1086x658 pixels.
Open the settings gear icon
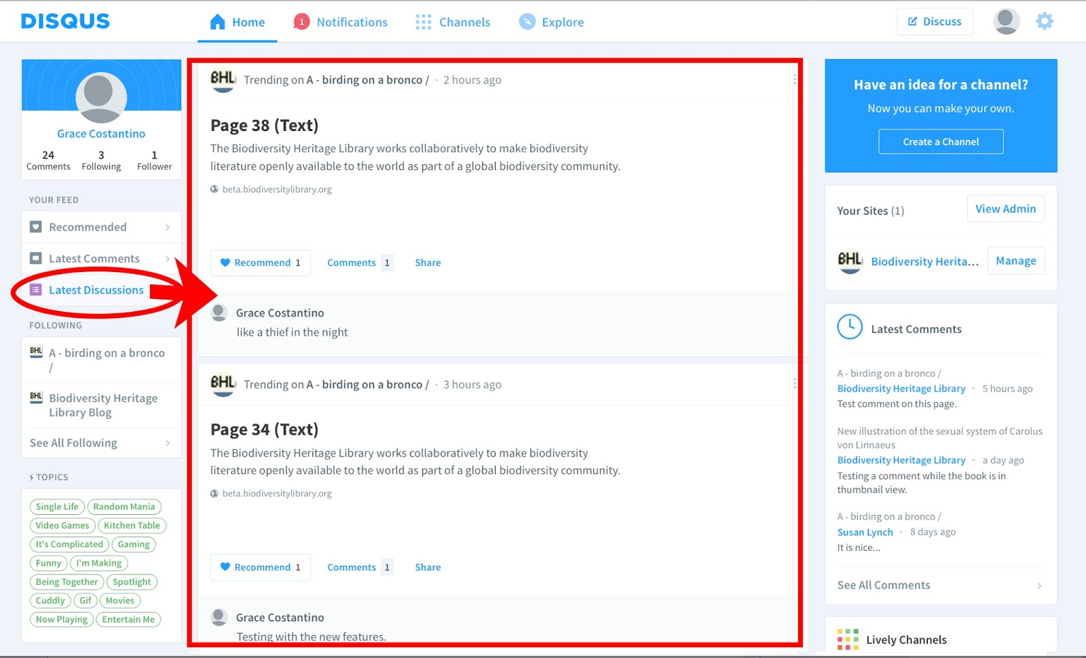click(1044, 22)
